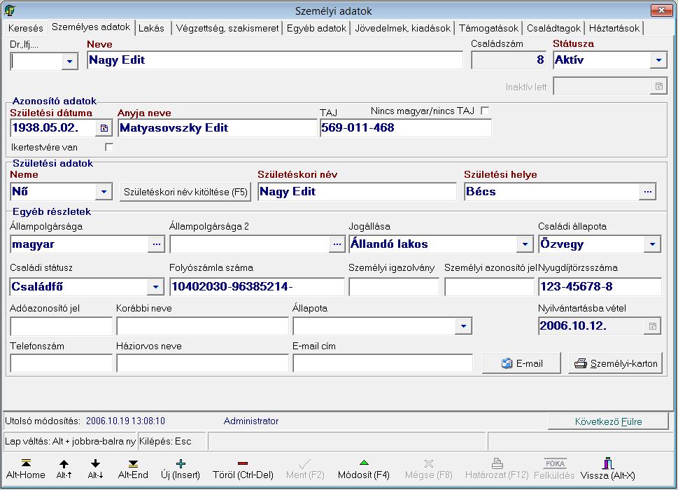Expand the Állapota dropdown
Image resolution: width=678 pixels, height=490 pixels.
[463, 326]
